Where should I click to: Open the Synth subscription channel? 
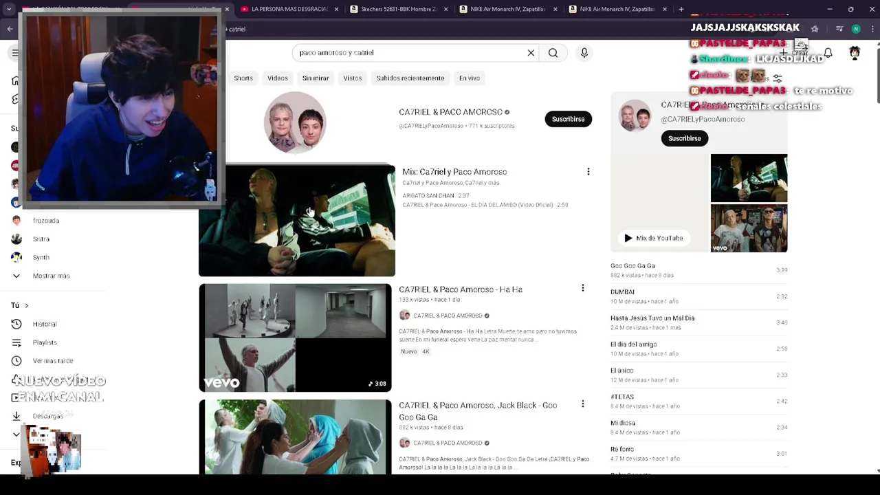[x=41, y=258]
